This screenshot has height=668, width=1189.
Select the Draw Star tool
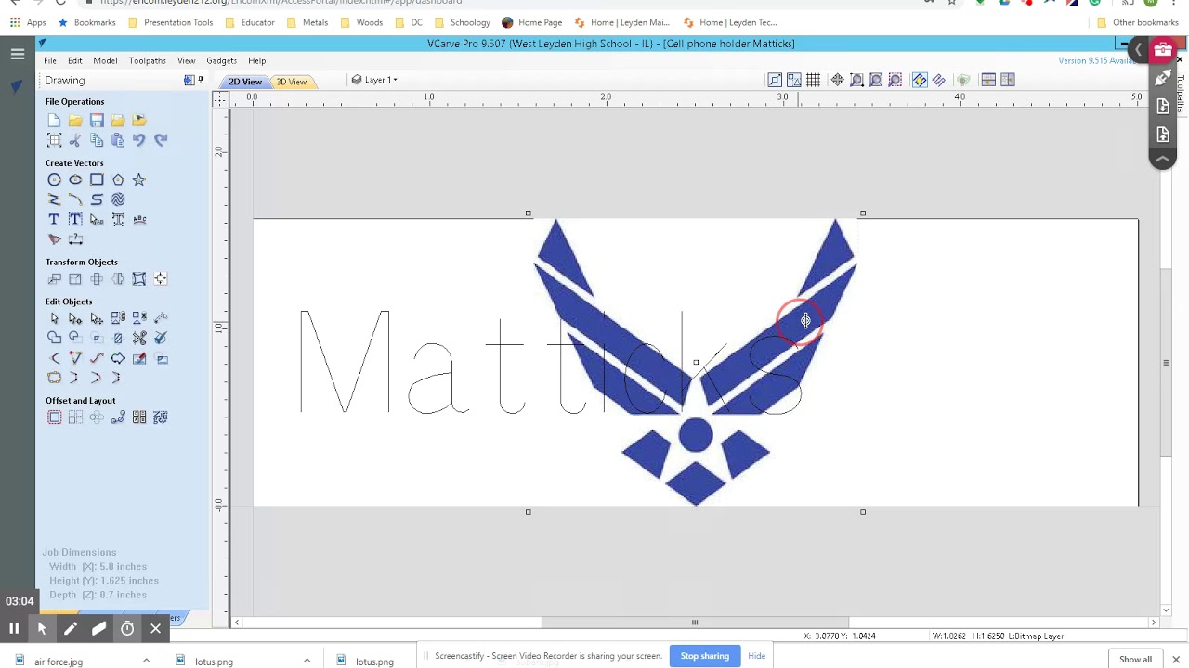pyautogui.click(x=139, y=180)
